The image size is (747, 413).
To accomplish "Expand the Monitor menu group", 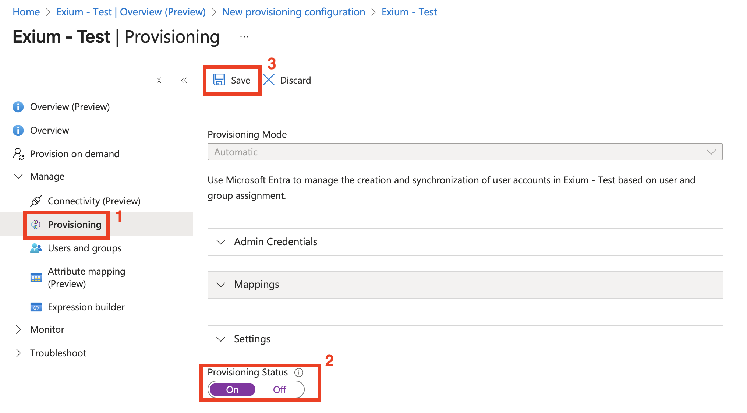I will (47, 329).
